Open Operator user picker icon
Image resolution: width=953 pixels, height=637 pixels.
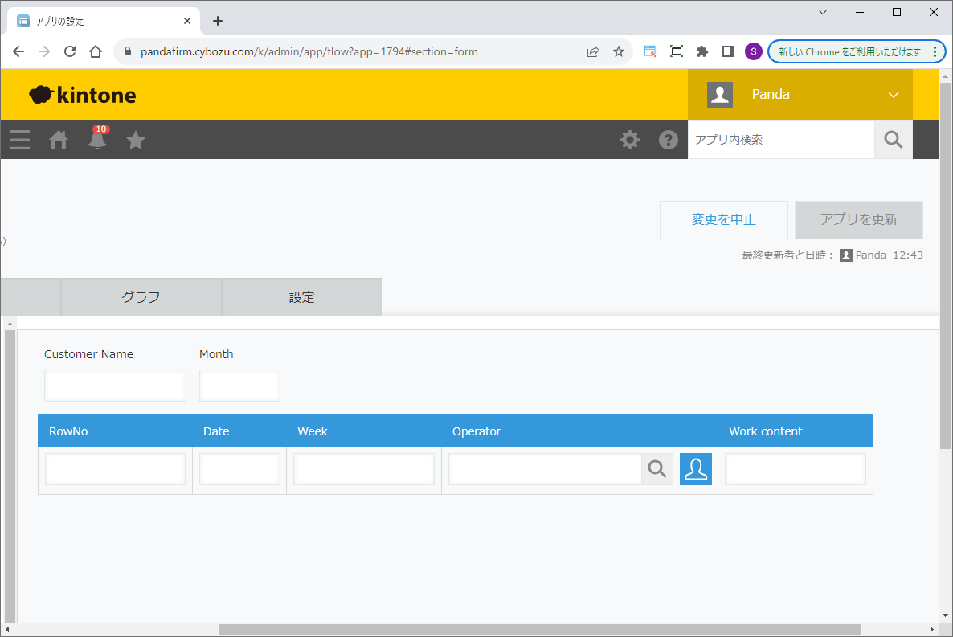point(696,469)
